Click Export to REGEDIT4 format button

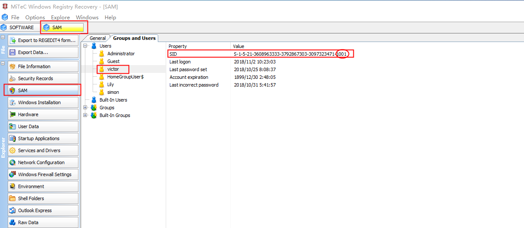tap(43, 40)
